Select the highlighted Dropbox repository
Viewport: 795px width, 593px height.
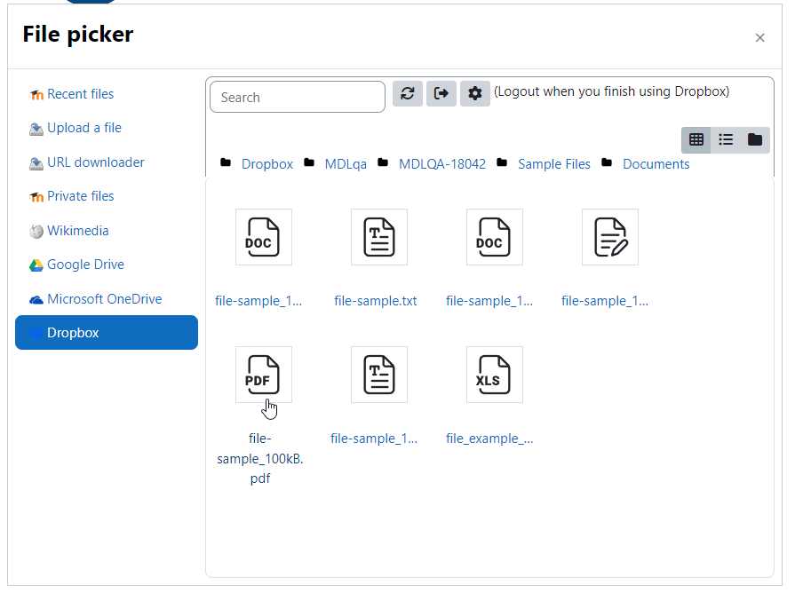[x=107, y=333]
